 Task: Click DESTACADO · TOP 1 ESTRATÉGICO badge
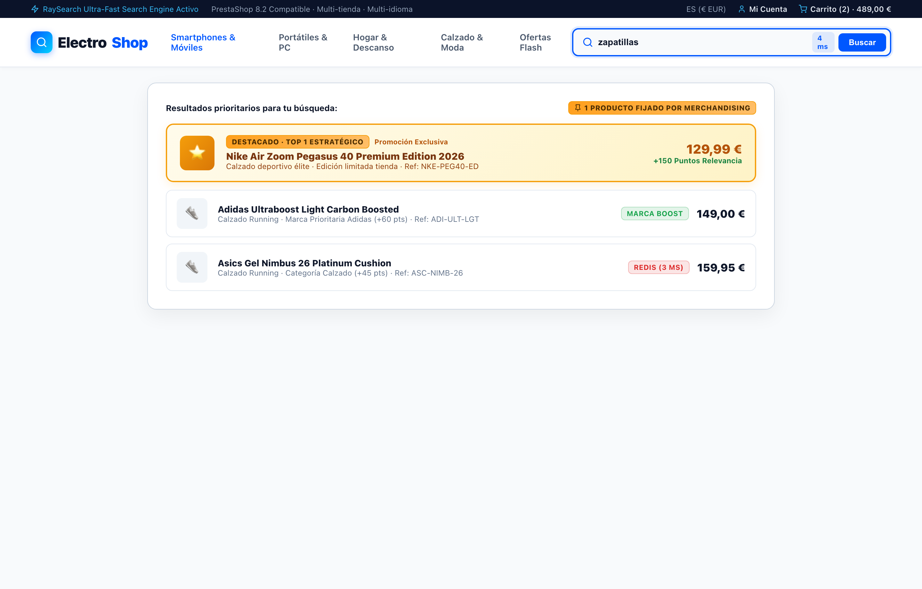[297, 142]
